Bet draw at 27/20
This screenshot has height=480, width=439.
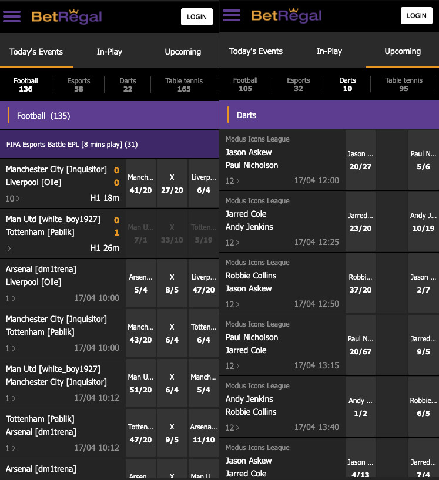172,183
